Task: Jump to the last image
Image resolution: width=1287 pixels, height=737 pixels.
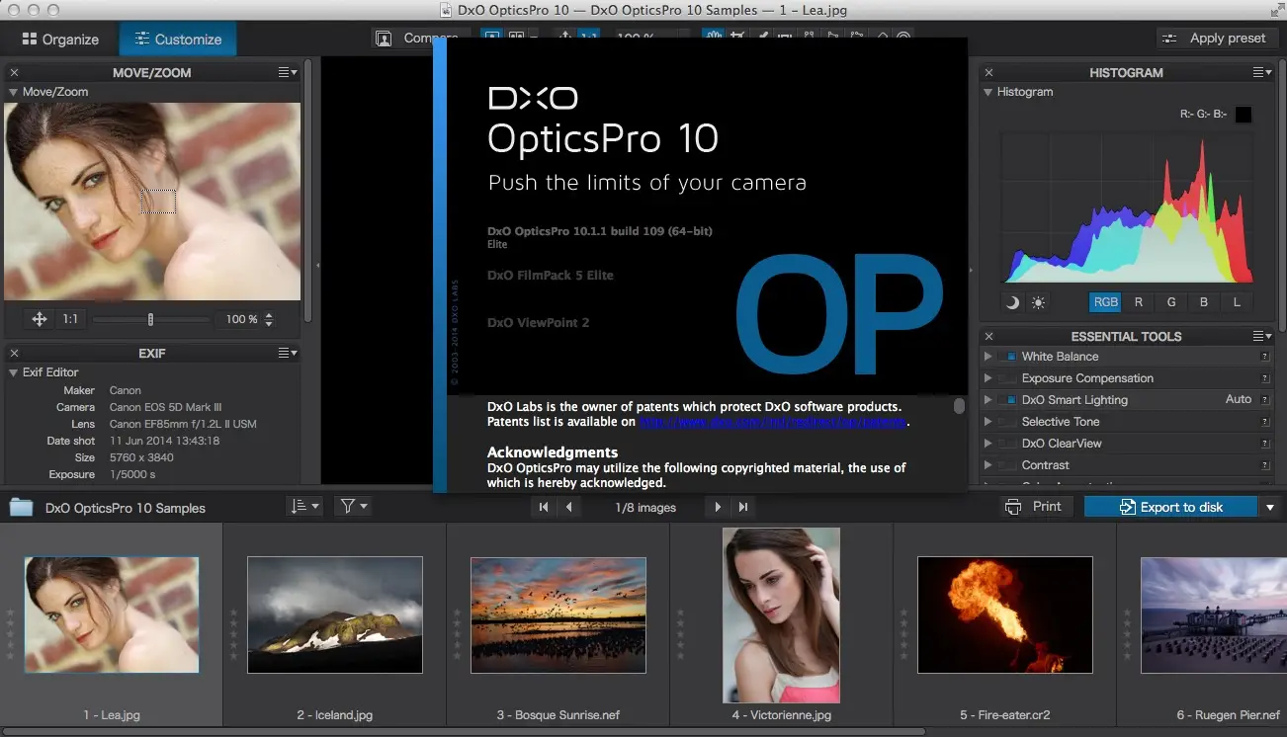Action: click(x=743, y=507)
